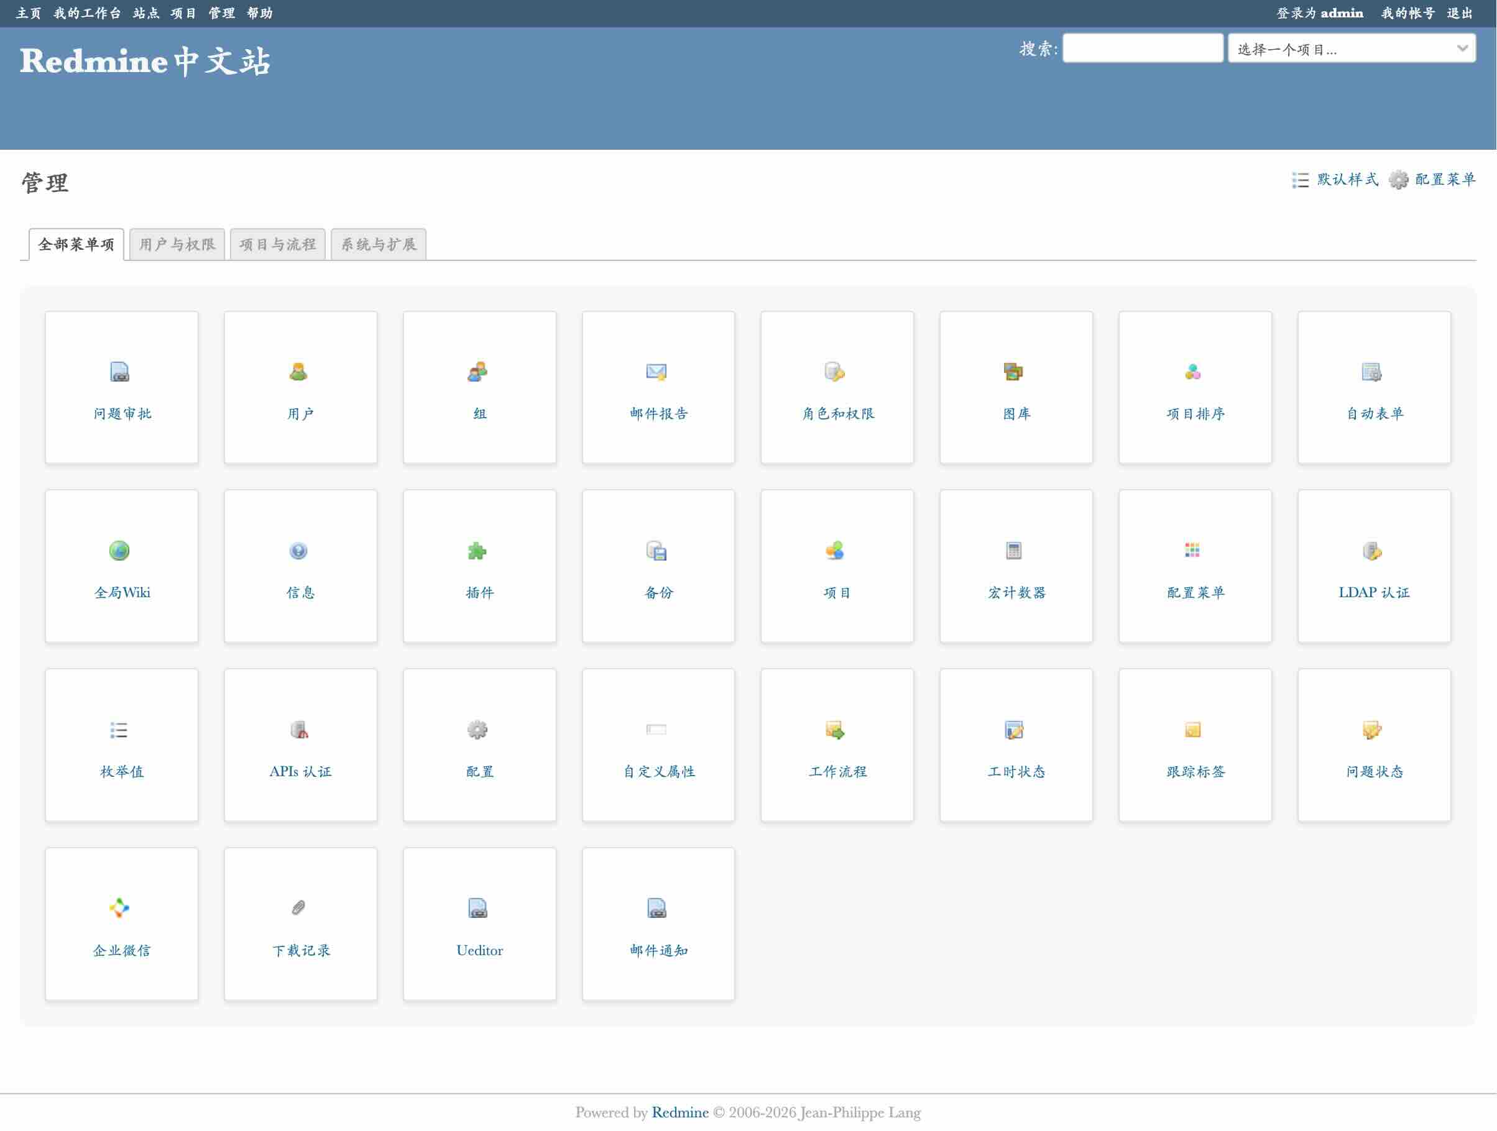Open the 插件 puzzle-piece icon
Image resolution: width=1497 pixels, height=1131 pixels.
478,551
